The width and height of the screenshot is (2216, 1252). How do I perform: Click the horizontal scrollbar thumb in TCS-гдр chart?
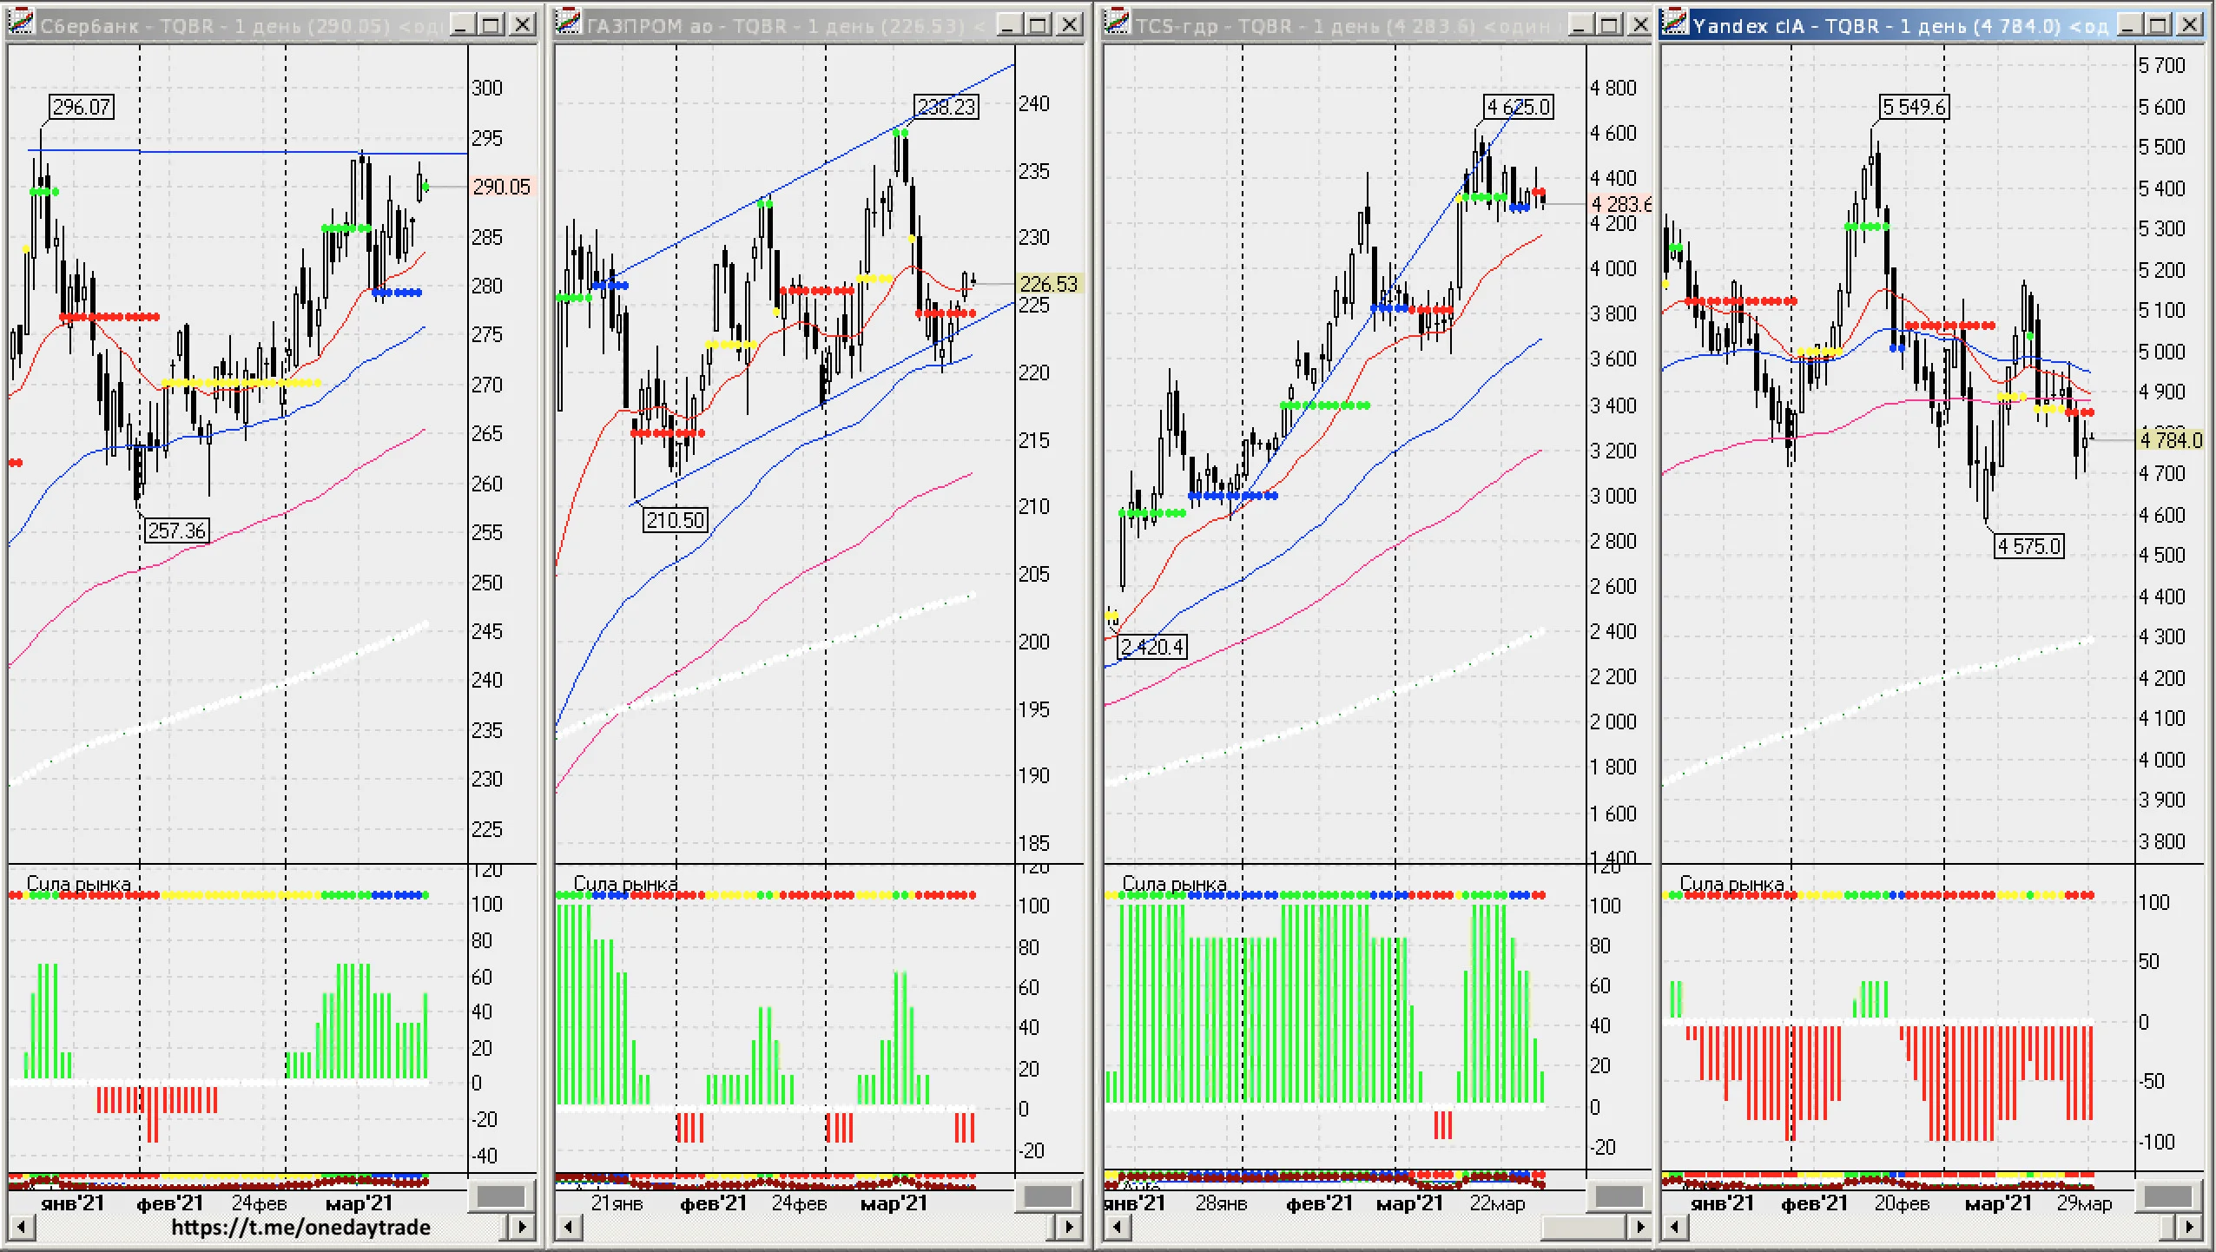1583,1227
